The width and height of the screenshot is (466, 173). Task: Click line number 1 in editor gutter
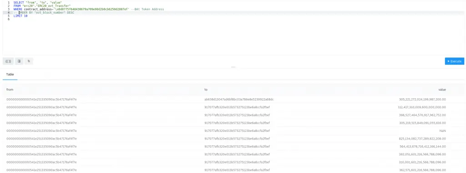click(9, 2)
